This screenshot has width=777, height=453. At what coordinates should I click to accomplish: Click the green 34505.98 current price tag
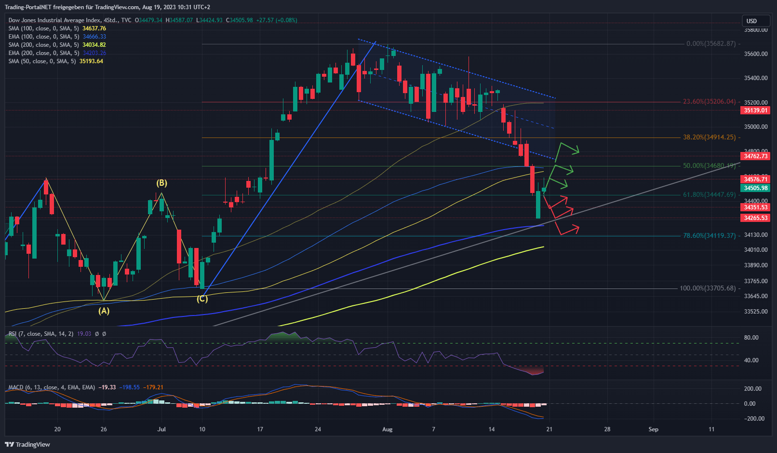pyautogui.click(x=755, y=188)
